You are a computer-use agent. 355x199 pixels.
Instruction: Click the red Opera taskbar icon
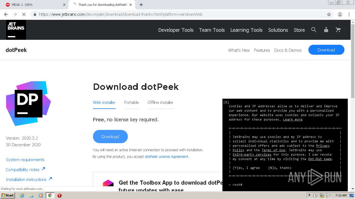coord(59,195)
